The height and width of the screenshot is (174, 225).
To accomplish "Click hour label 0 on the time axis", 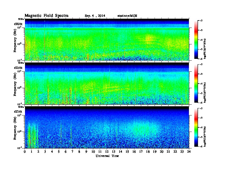I will coord(25,152).
